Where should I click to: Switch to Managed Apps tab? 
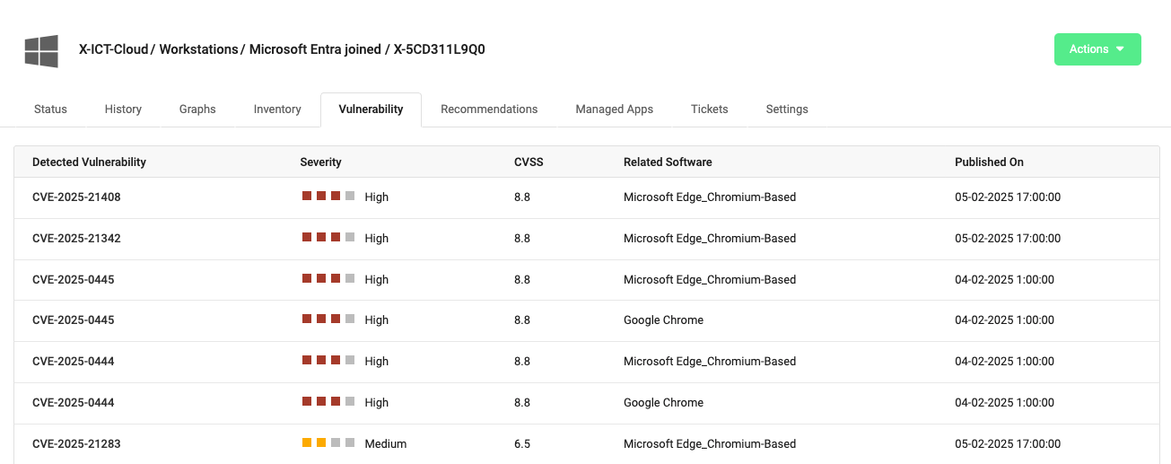tap(614, 109)
